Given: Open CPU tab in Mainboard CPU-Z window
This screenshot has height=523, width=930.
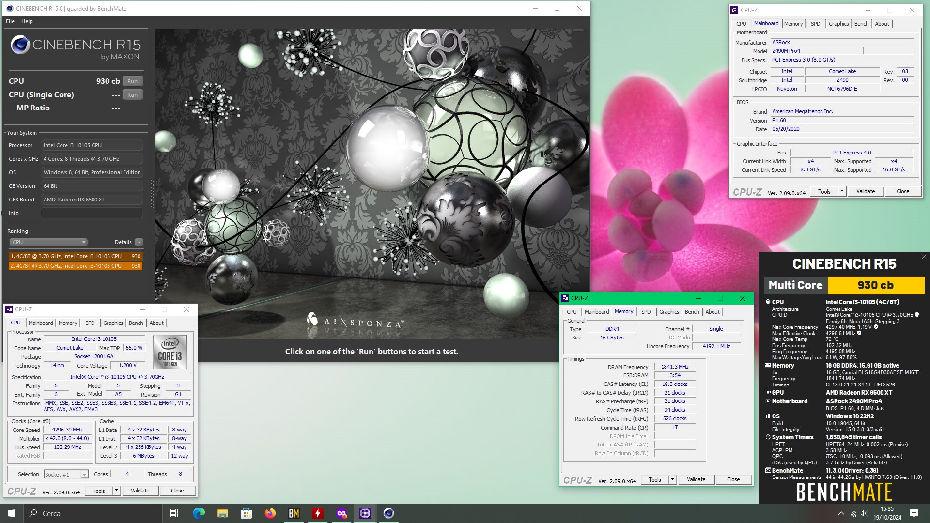Looking at the screenshot, I should click(x=741, y=24).
